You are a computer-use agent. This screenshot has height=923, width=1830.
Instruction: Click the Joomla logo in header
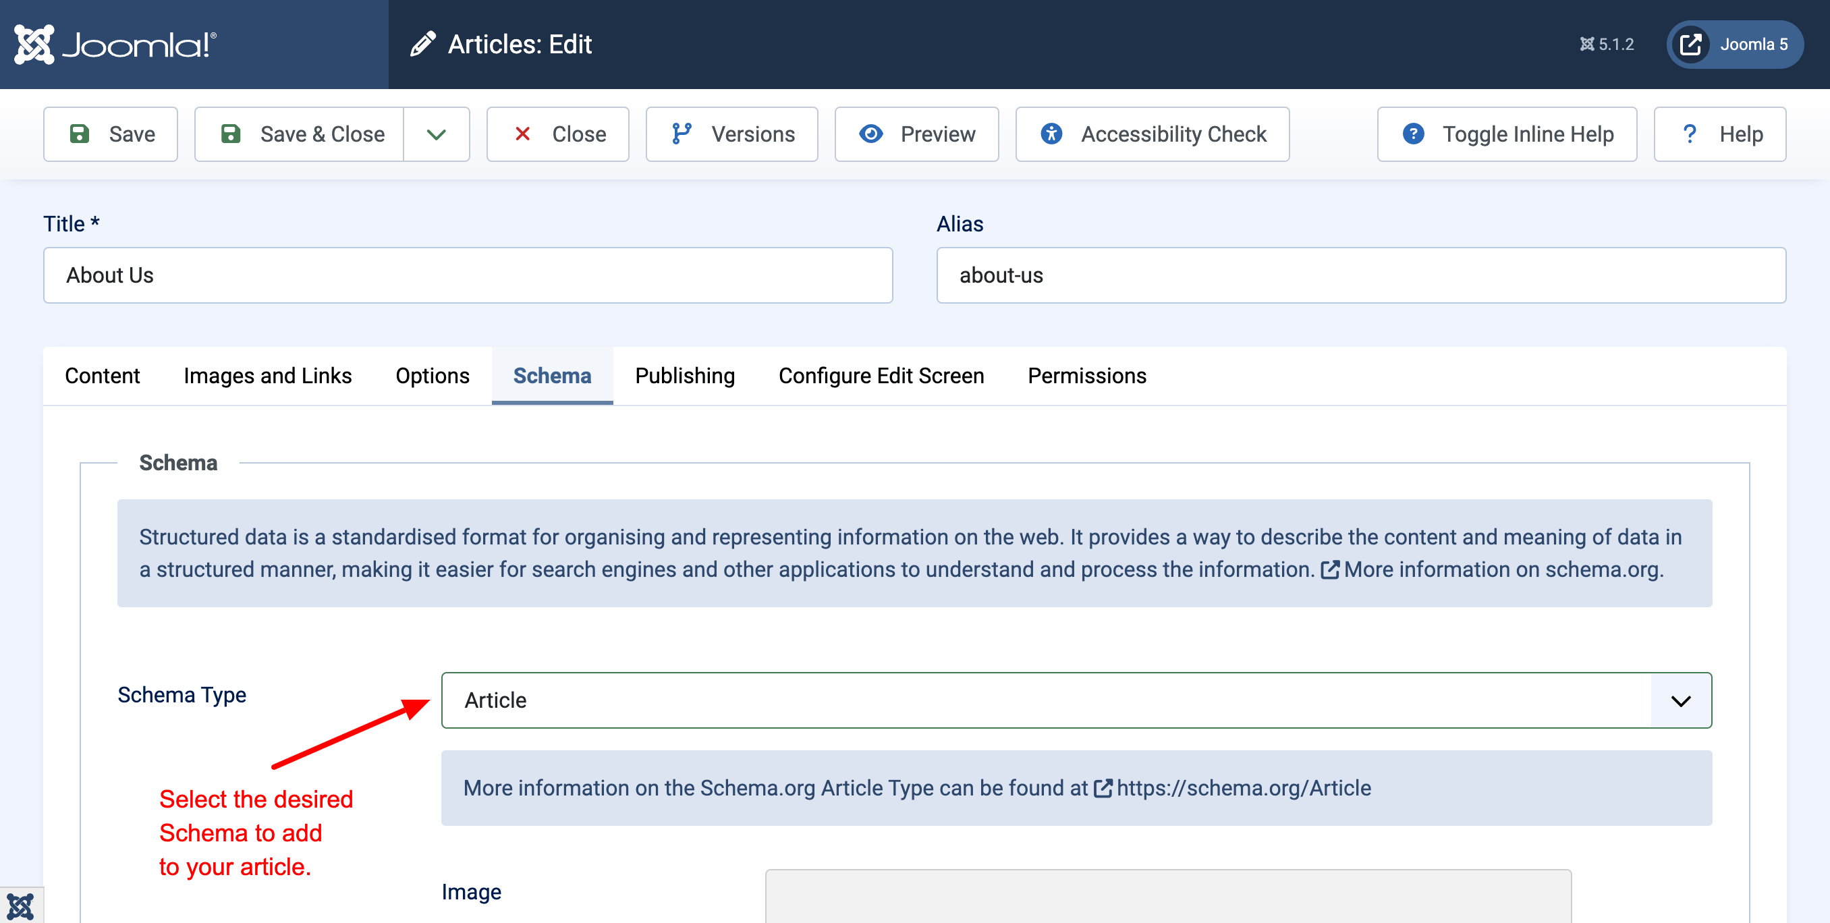tap(115, 44)
